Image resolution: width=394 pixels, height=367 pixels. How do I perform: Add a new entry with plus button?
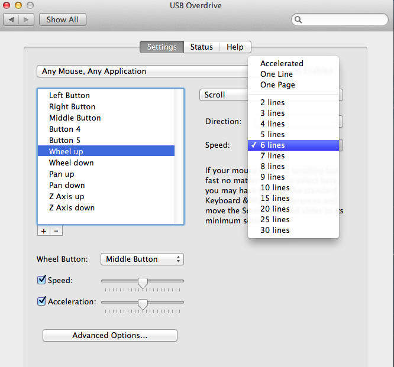click(44, 231)
